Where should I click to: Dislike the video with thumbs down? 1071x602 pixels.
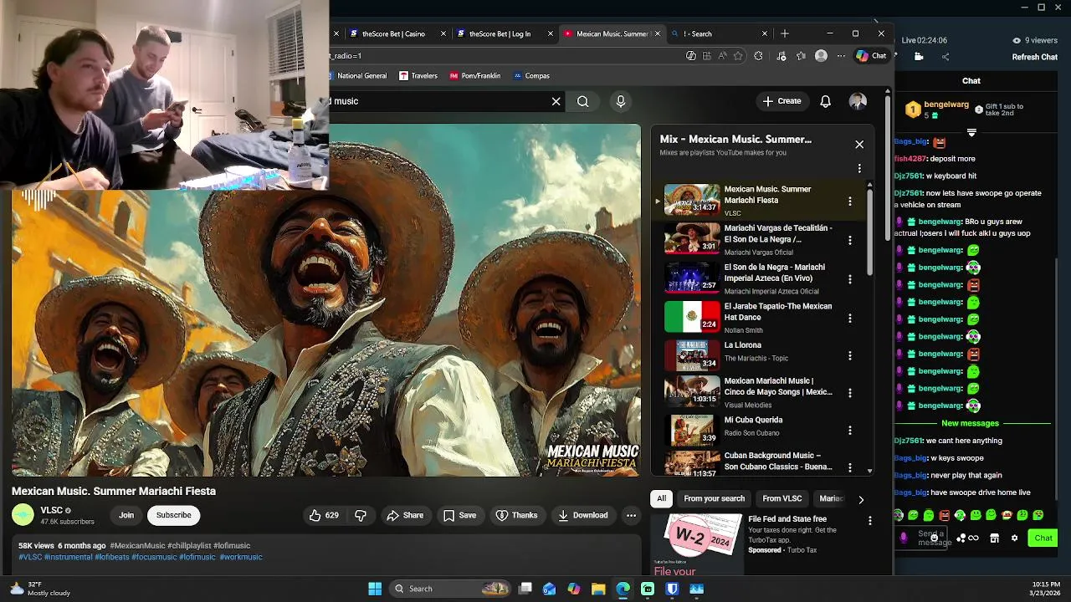coord(361,515)
